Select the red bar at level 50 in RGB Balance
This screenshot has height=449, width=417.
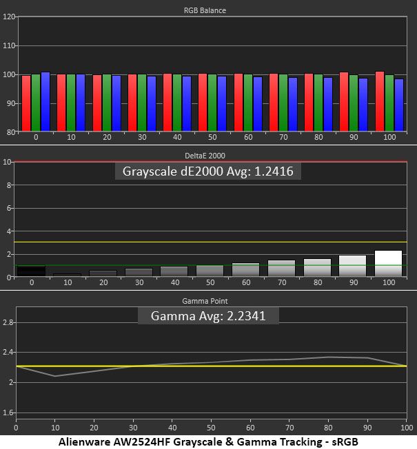(x=203, y=103)
